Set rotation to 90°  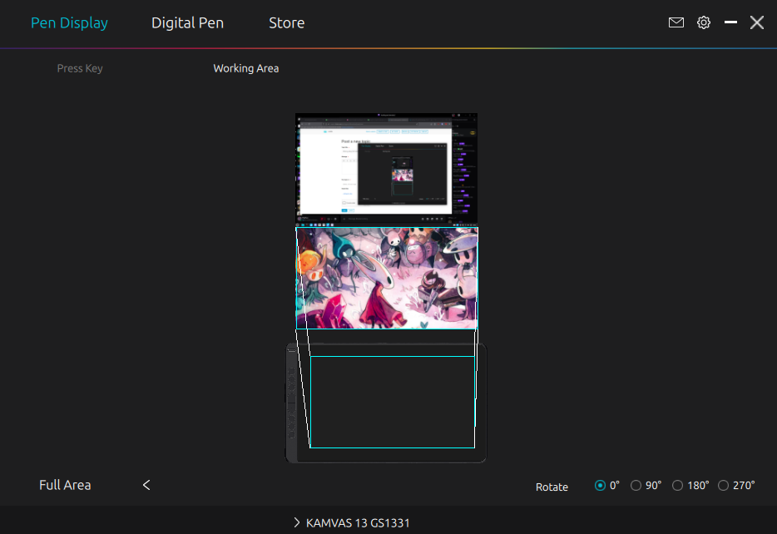coord(636,485)
